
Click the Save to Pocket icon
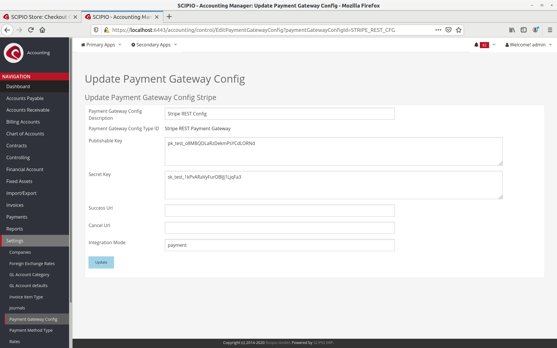449,30
